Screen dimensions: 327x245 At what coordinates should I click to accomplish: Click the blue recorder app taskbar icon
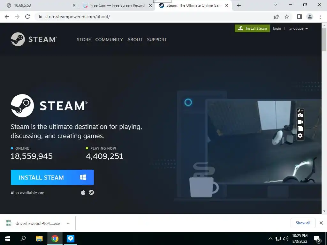tap(71, 239)
